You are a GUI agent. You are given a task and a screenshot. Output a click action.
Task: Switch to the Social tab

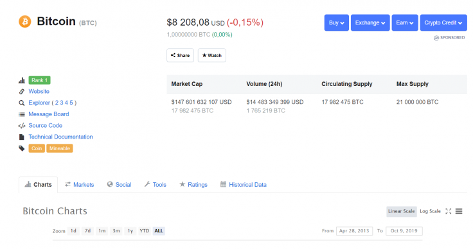pos(119,185)
